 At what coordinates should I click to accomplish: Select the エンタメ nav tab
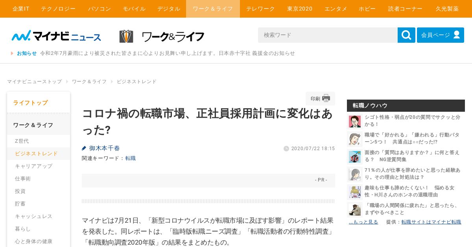336,9
